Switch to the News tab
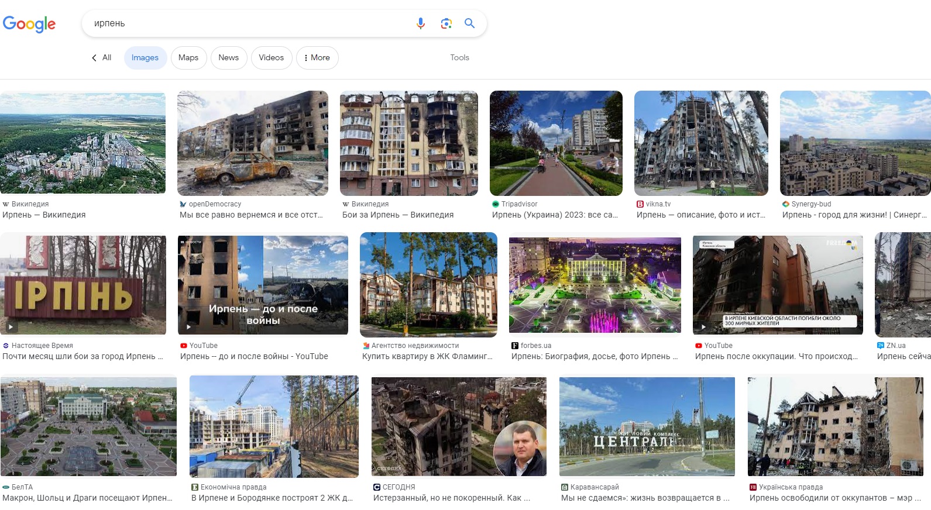 pos(228,58)
